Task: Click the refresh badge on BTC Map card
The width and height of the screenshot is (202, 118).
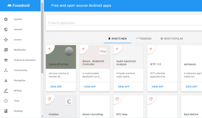Action: pos(117,99)
